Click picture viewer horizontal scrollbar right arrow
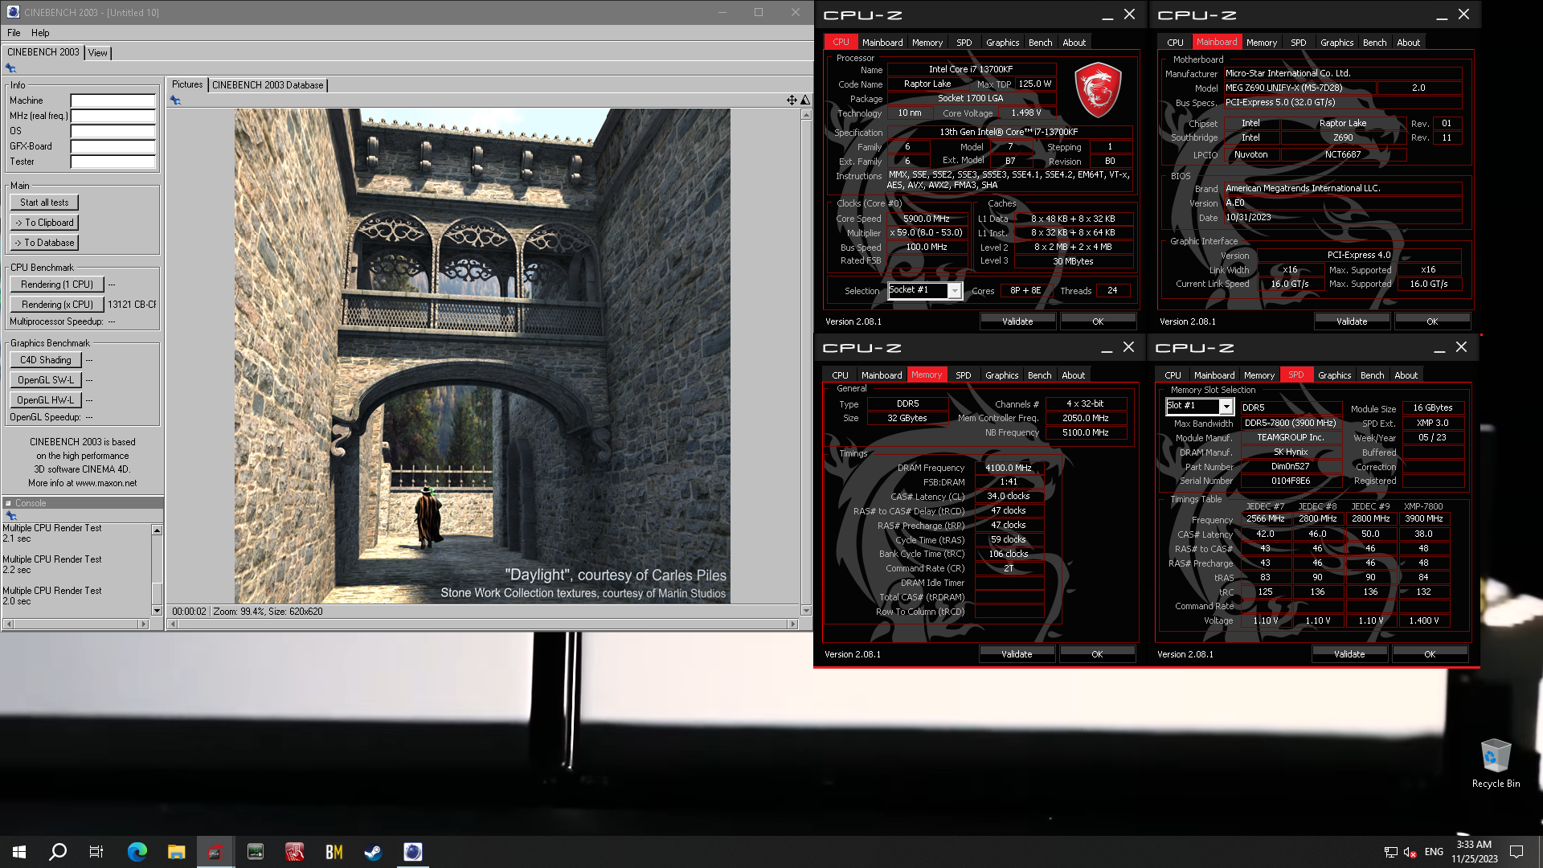The image size is (1543, 868). click(792, 624)
